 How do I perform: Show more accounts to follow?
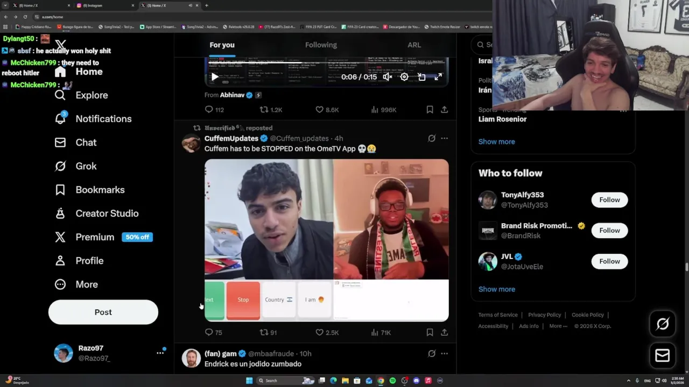click(x=496, y=289)
